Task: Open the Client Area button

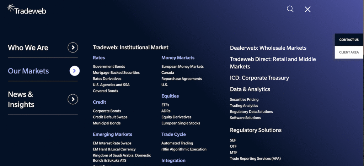Action: click(349, 52)
